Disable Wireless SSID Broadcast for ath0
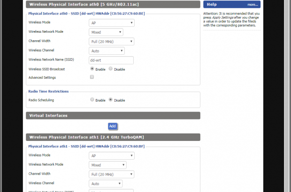 pos(111,68)
